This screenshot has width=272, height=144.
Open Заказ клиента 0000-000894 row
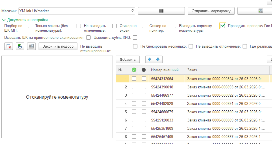point(227,79)
